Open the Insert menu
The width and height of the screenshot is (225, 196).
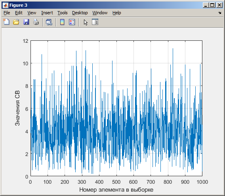click(47, 13)
